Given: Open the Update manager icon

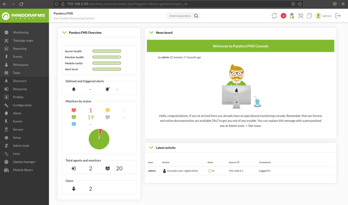Looking at the screenshot, I should 6,162.
